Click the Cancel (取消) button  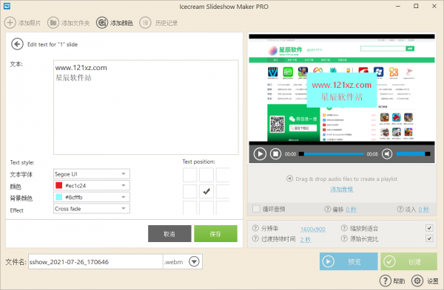coord(169,233)
